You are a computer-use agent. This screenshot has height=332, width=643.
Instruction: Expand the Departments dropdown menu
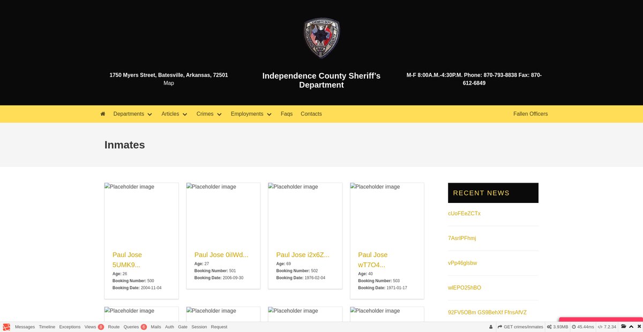[x=132, y=114]
